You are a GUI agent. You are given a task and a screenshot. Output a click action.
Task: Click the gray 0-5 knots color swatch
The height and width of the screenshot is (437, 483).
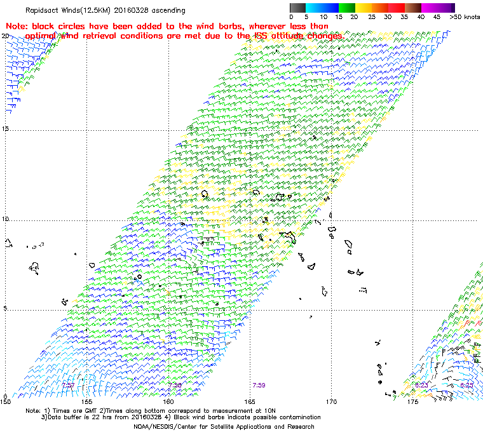coord(298,8)
